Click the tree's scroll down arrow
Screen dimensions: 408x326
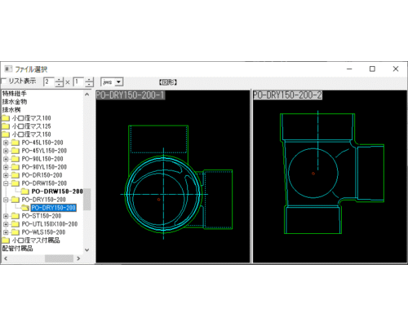click(87, 250)
